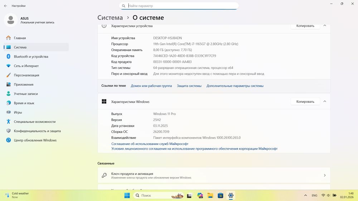Click the Учетные записи person icon
Image resolution: width=358 pixels, height=201 pixels.
[9, 94]
